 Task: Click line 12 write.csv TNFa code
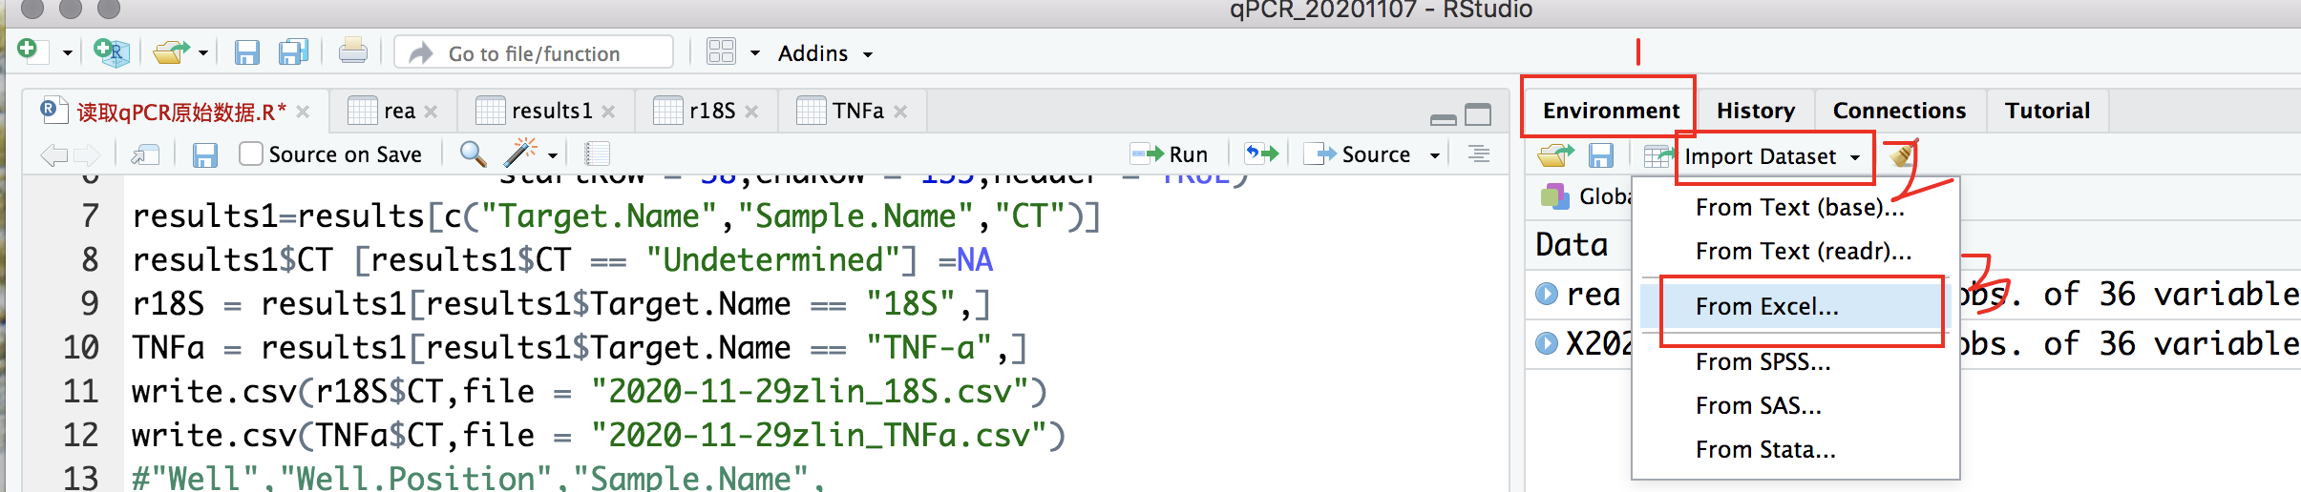click(599, 436)
